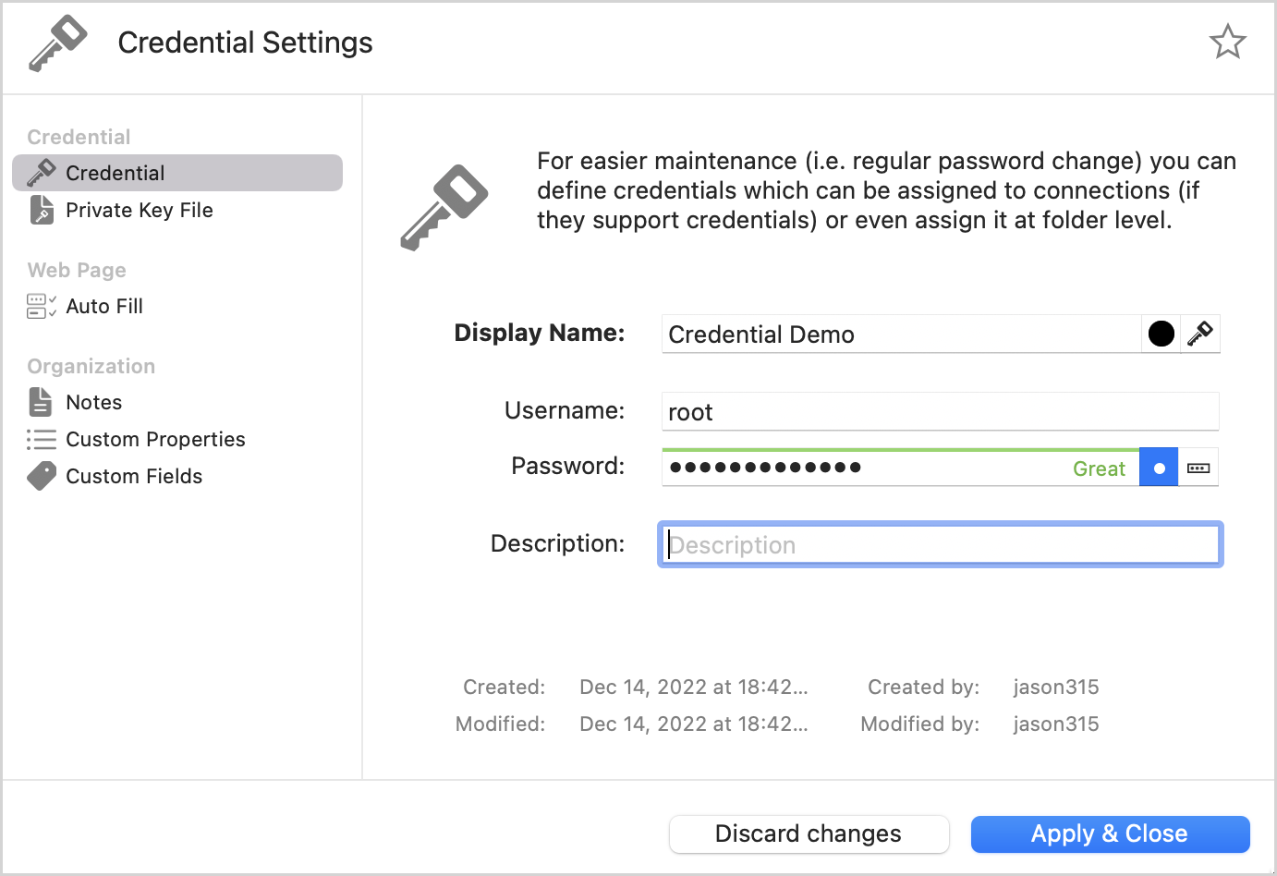
Task: Click into the Username field
Action: (940, 412)
